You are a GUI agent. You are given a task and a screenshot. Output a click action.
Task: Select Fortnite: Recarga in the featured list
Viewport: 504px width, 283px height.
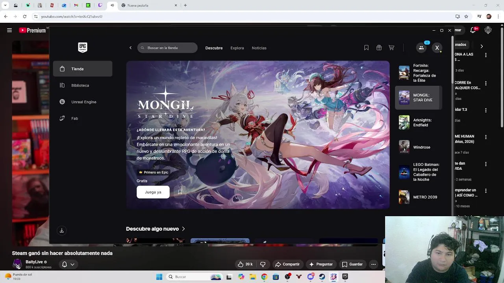(419, 73)
